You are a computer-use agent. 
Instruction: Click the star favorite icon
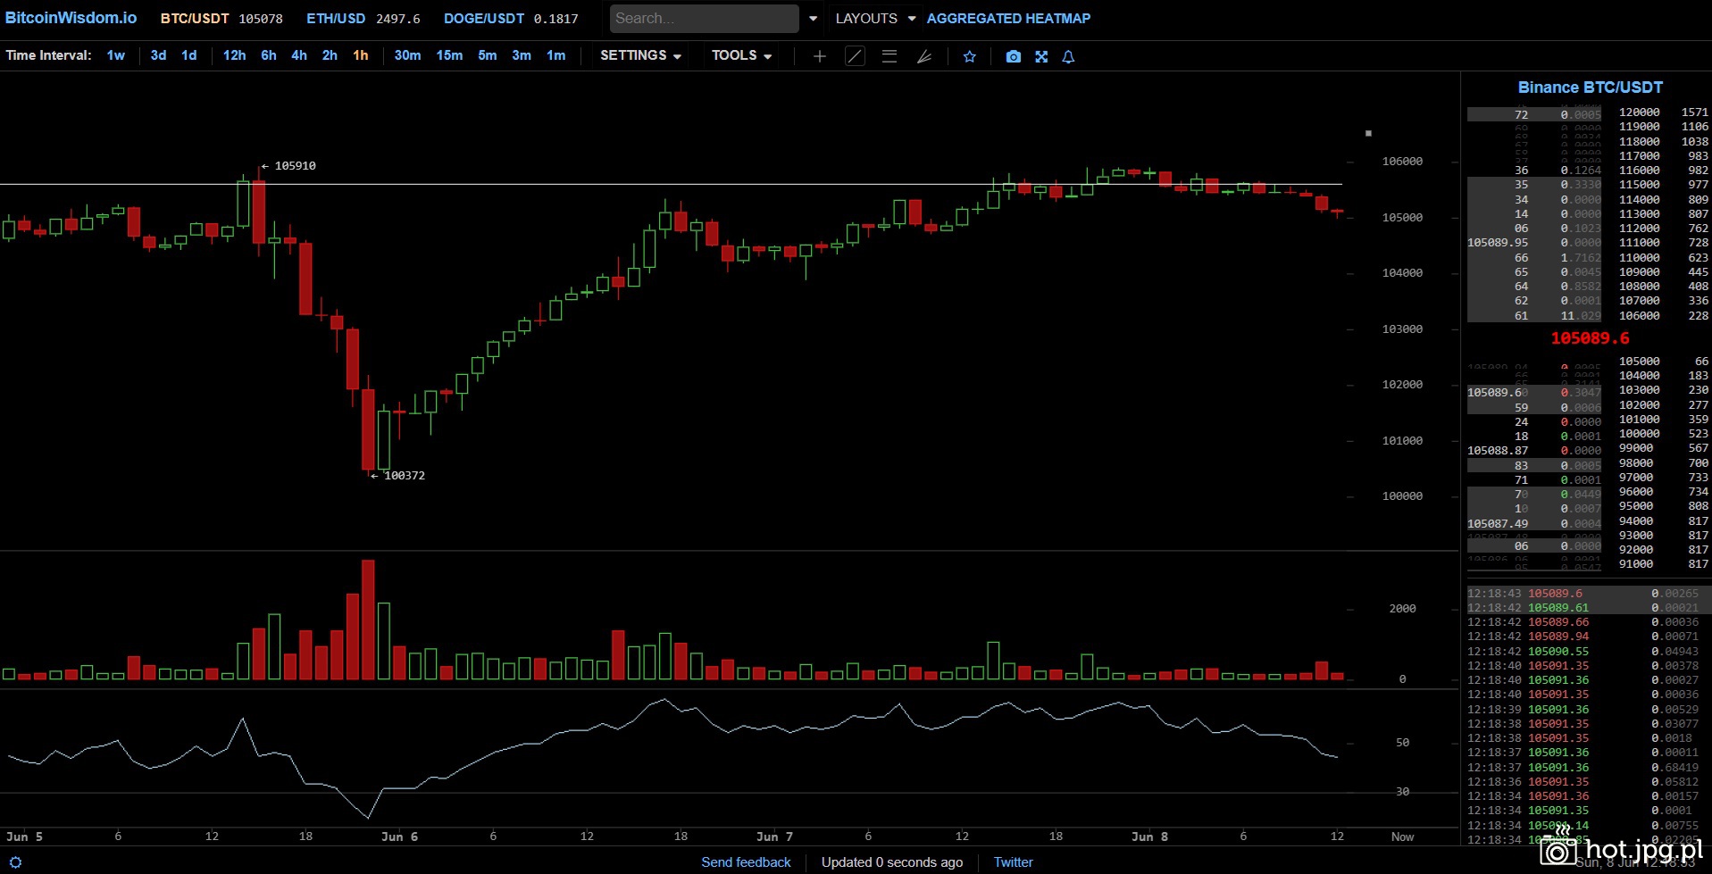(x=969, y=56)
